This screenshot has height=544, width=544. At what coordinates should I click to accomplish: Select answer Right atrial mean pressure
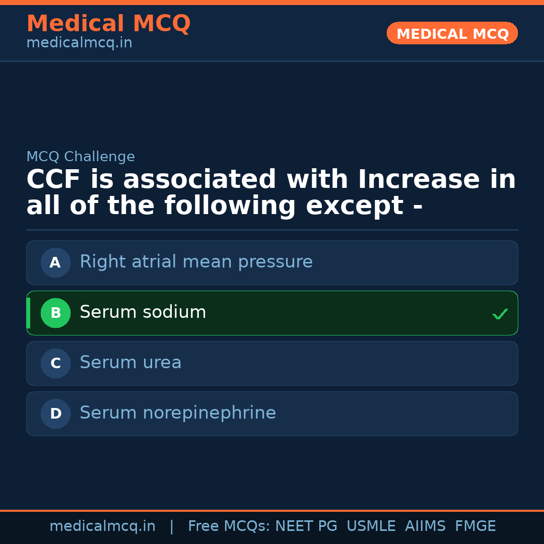pos(196,262)
